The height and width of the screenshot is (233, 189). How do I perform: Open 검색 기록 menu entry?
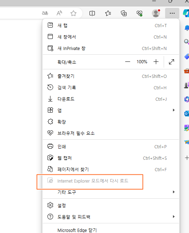[x=111, y=88]
